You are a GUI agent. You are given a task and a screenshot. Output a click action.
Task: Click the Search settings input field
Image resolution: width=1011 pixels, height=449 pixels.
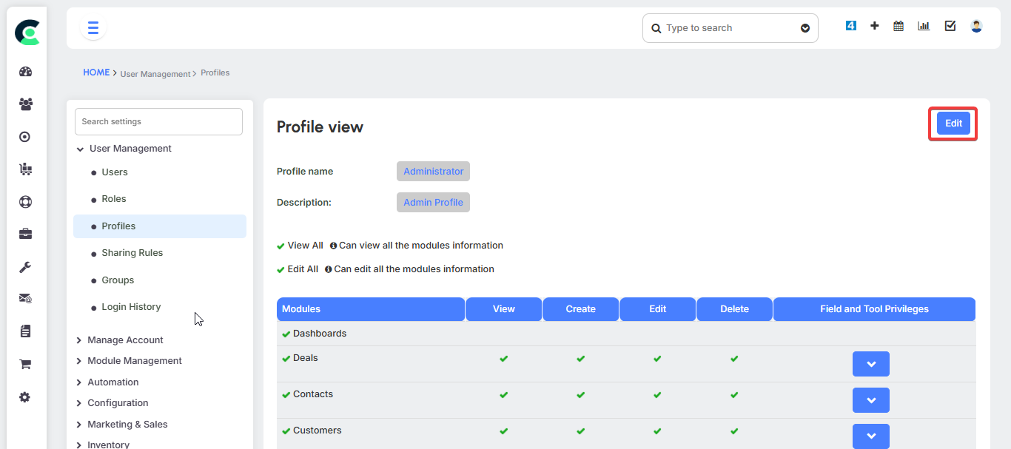coord(158,121)
